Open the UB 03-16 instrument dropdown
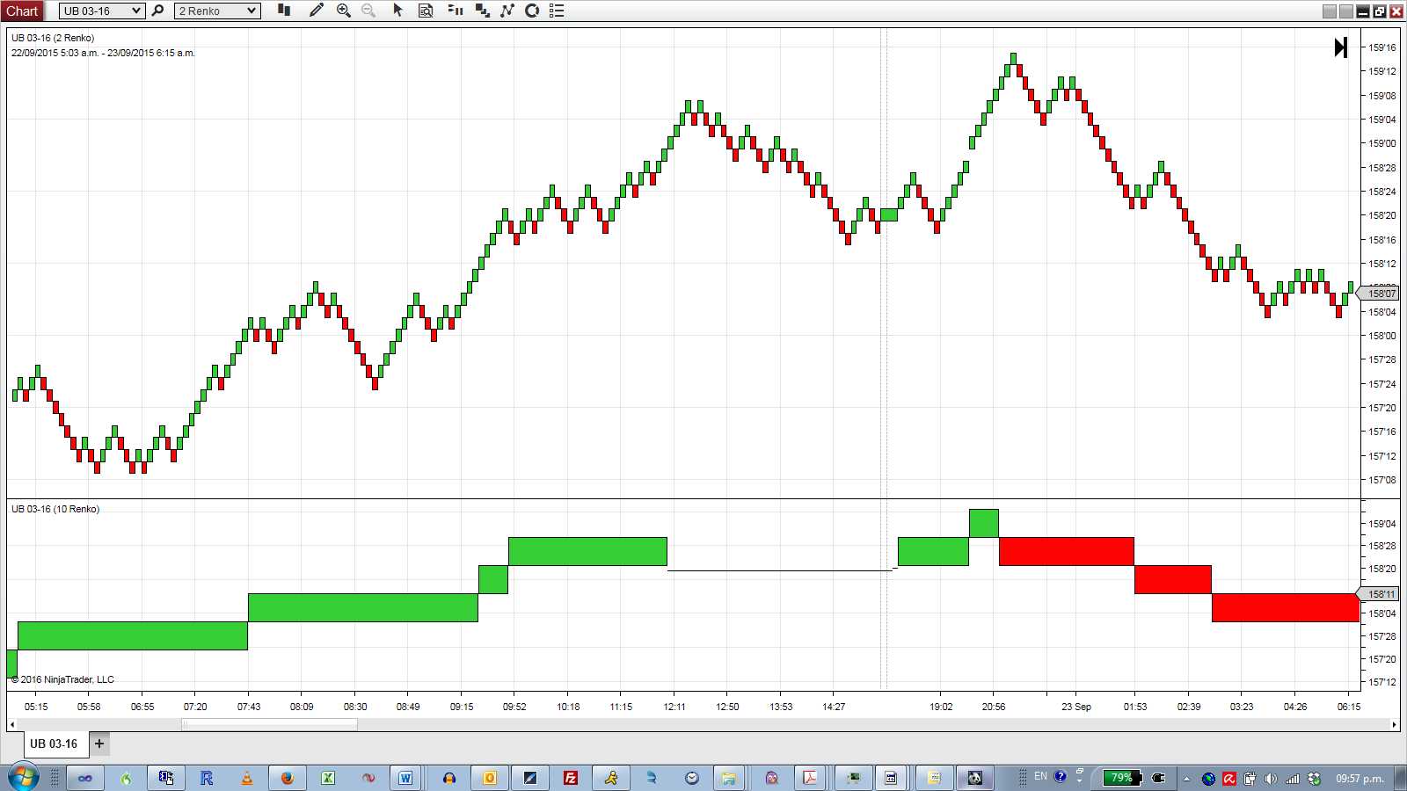 [102, 11]
